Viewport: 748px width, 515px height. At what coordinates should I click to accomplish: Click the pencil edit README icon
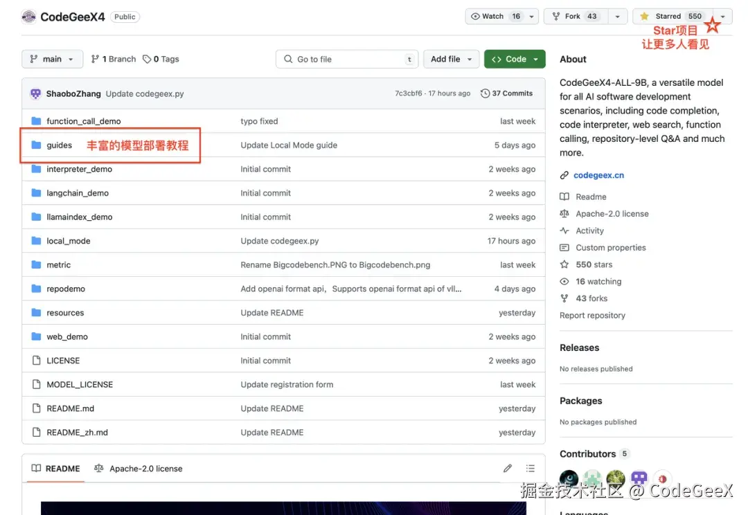point(508,468)
